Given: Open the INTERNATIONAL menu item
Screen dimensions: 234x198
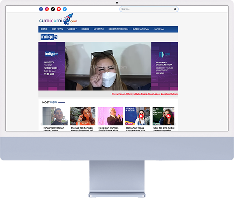Looking at the screenshot, I should 141,29.
